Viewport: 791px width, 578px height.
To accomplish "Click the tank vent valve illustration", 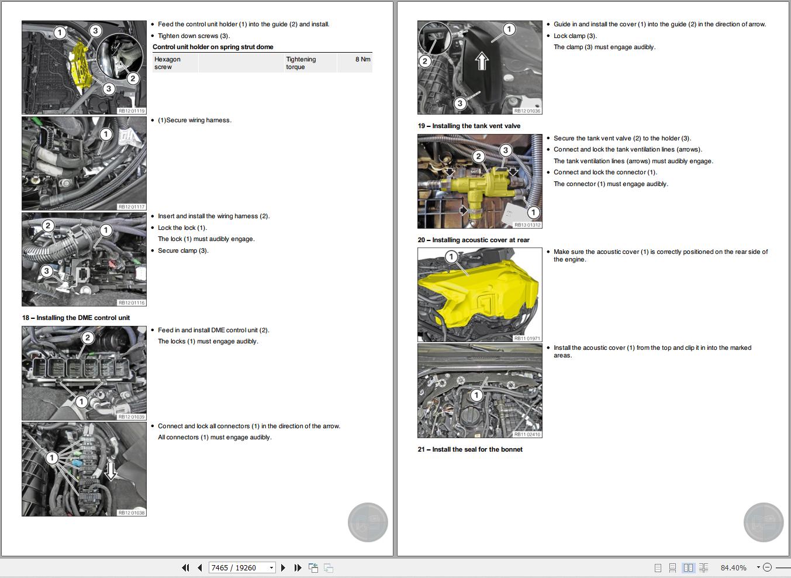I will pos(479,180).
